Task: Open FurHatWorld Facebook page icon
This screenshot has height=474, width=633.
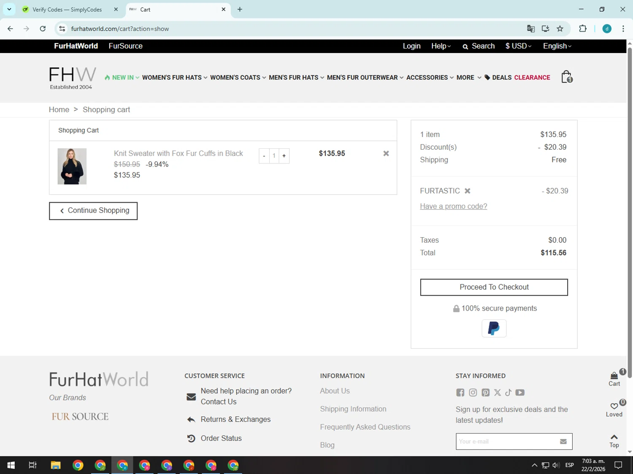Action: click(460, 393)
